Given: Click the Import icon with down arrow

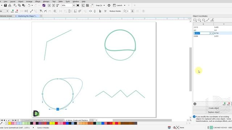Looking at the screenshot, I should (49, 5).
